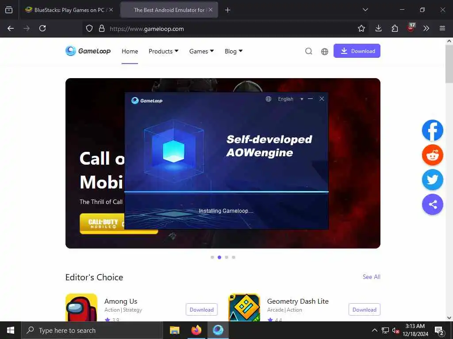The height and width of the screenshot is (339, 453).
Task: Open the browser downloads panel
Action: click(x=379, y=28)
